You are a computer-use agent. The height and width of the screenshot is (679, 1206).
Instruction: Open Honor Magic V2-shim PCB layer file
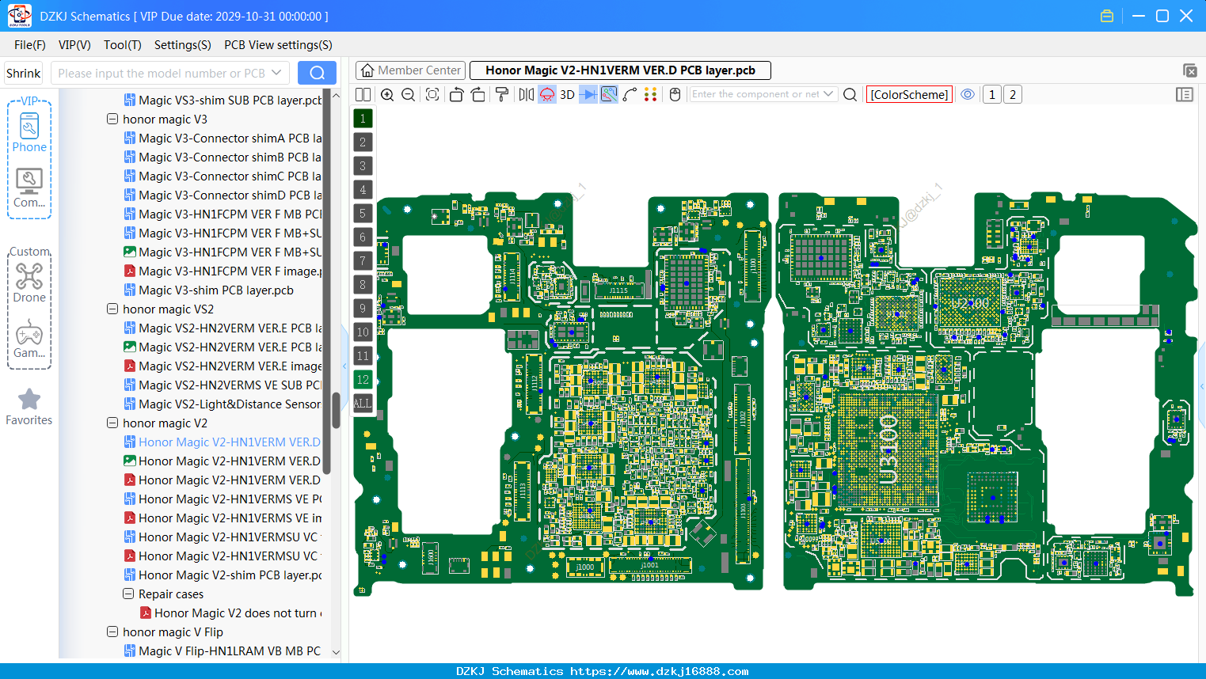coord(223,575)
